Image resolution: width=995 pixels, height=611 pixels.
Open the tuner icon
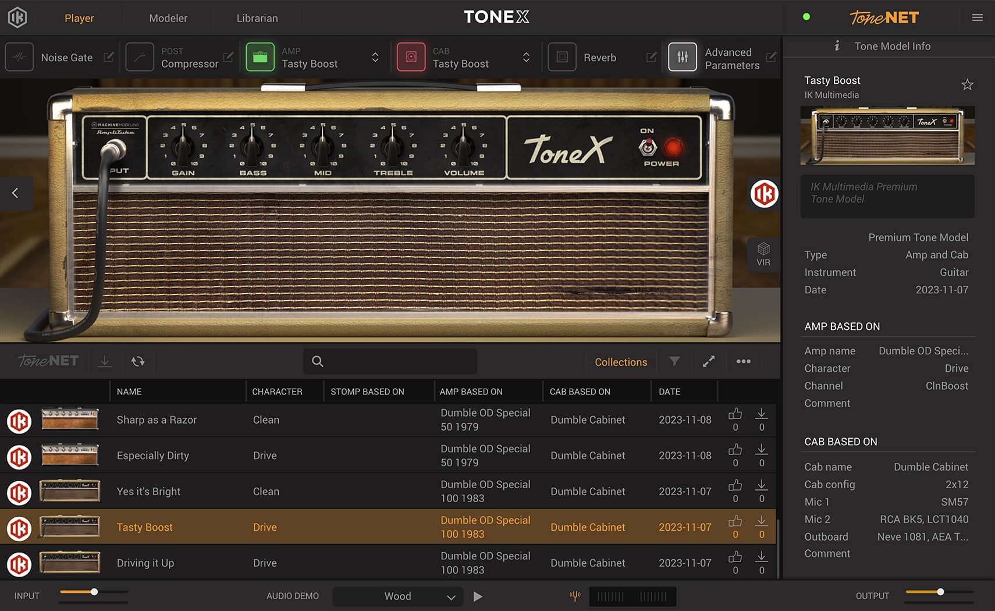coord(575,596)
